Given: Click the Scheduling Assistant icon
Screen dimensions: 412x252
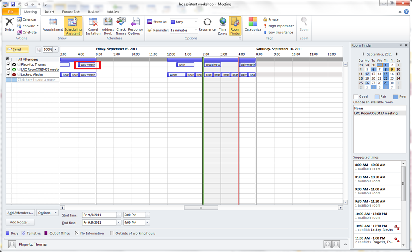Looking at the screenshot, I should tap(73, 26).
